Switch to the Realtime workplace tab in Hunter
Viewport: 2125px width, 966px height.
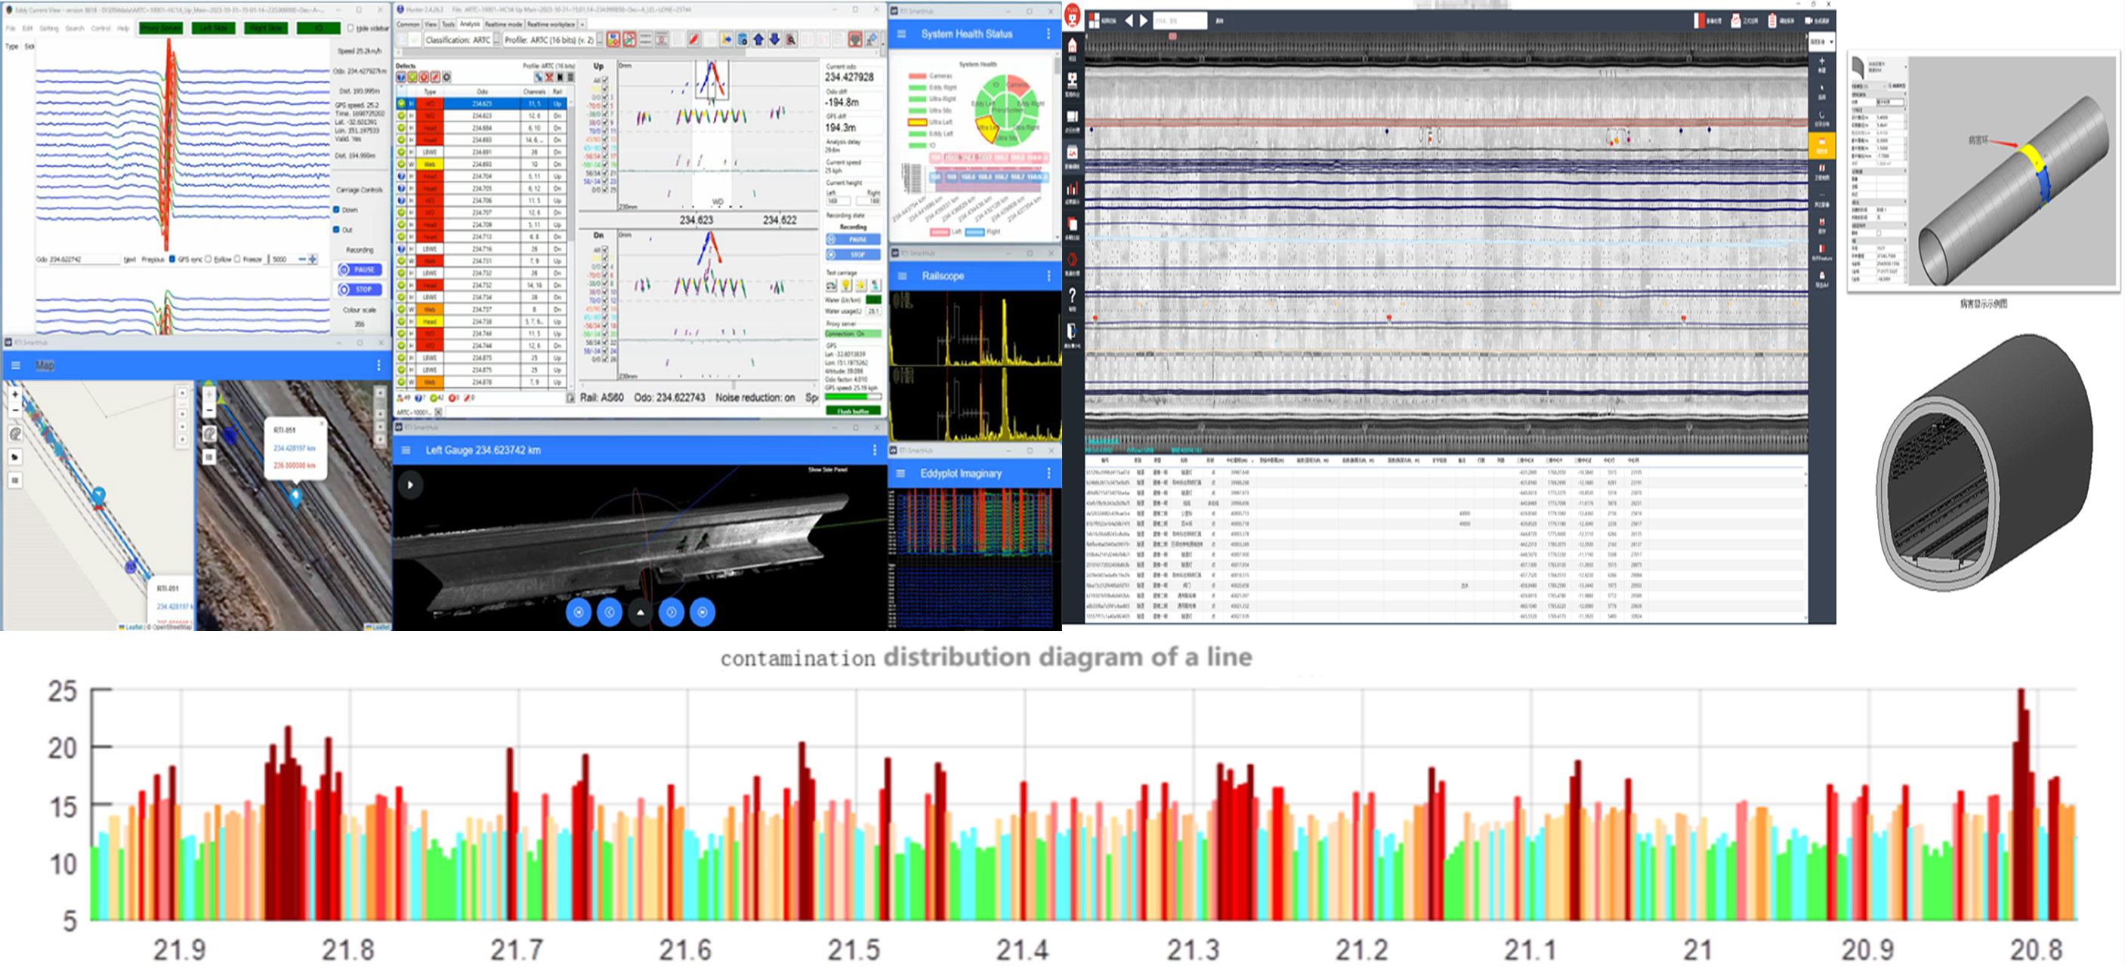(x=551, y=25)
